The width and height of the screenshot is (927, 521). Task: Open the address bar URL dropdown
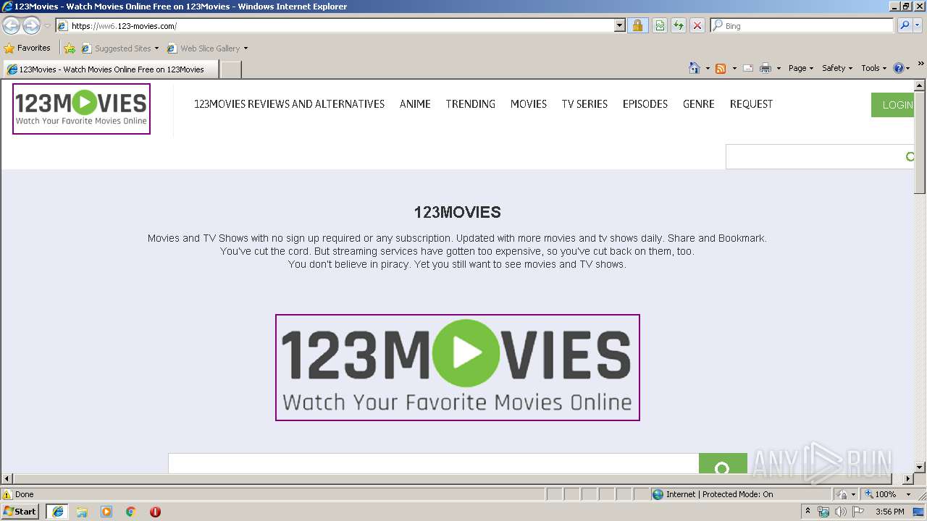[x=619, y=25]
